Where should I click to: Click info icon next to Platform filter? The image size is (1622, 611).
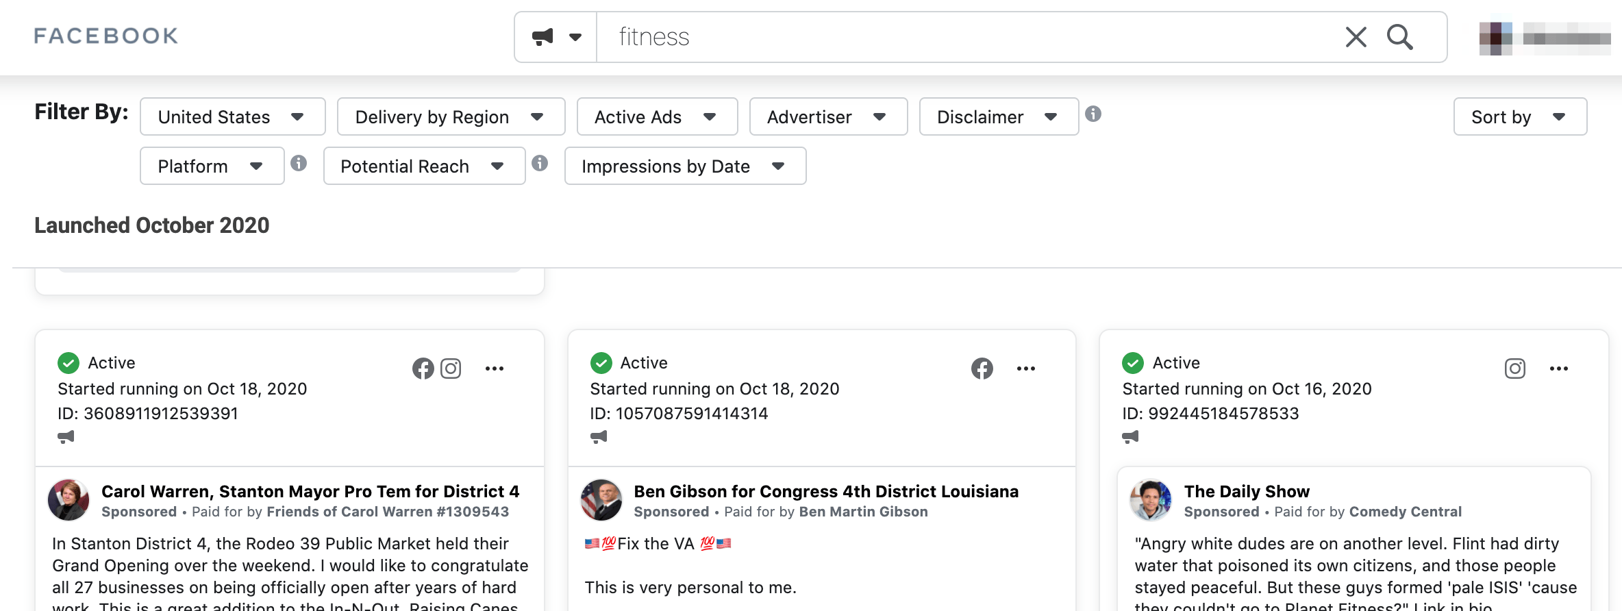pos(299,163)
